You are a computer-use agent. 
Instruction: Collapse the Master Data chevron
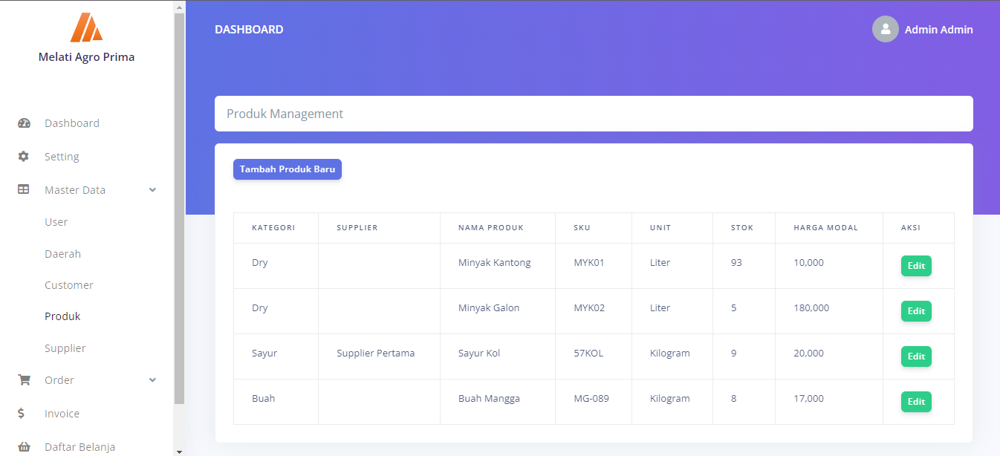tap(152, 190)
